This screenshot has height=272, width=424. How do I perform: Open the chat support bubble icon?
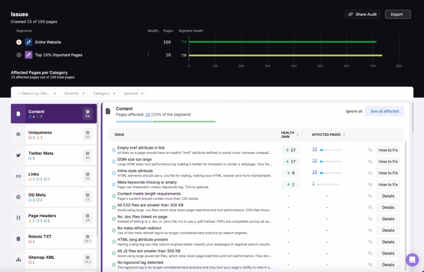pyautogui.click(x=412, y=260)
